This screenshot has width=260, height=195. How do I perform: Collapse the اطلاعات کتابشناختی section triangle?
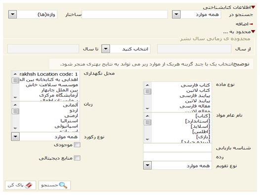[x=253, y=7]
